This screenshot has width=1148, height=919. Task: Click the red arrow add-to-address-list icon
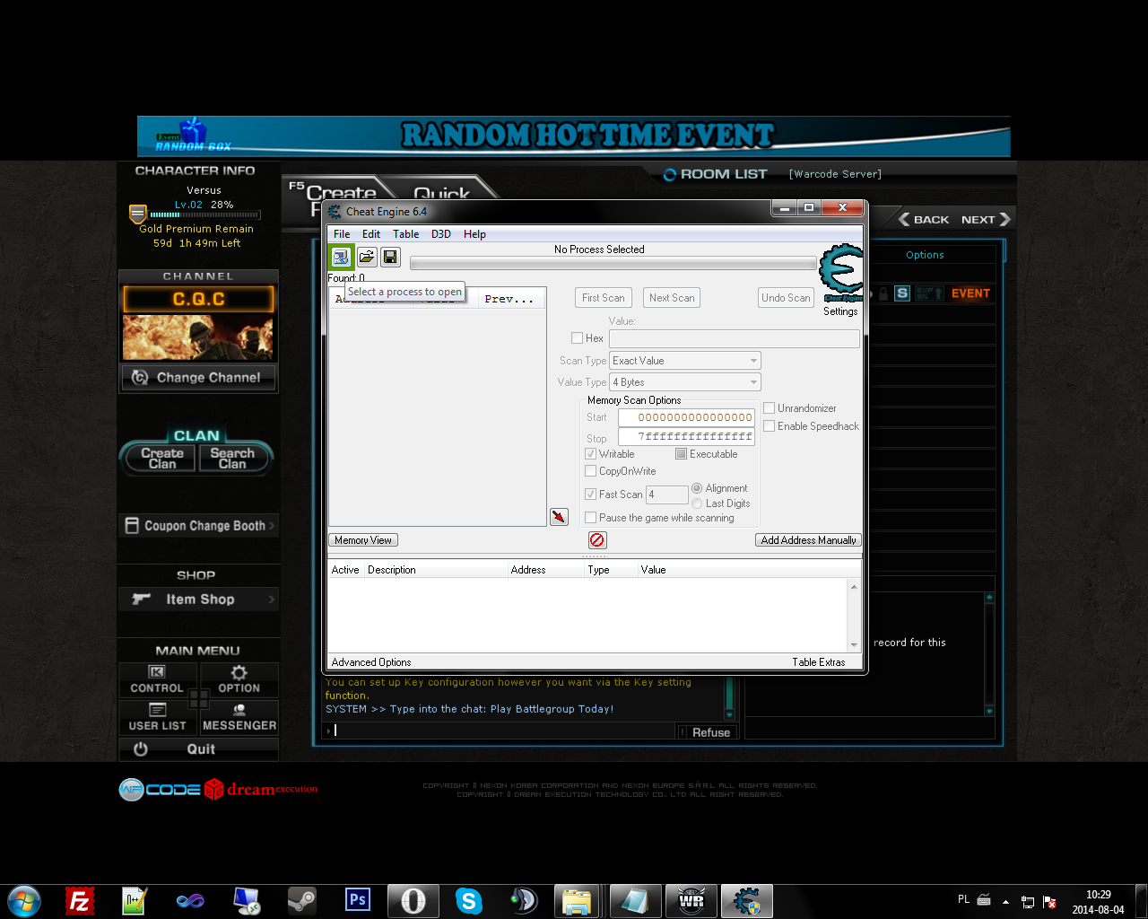point(559,517)
